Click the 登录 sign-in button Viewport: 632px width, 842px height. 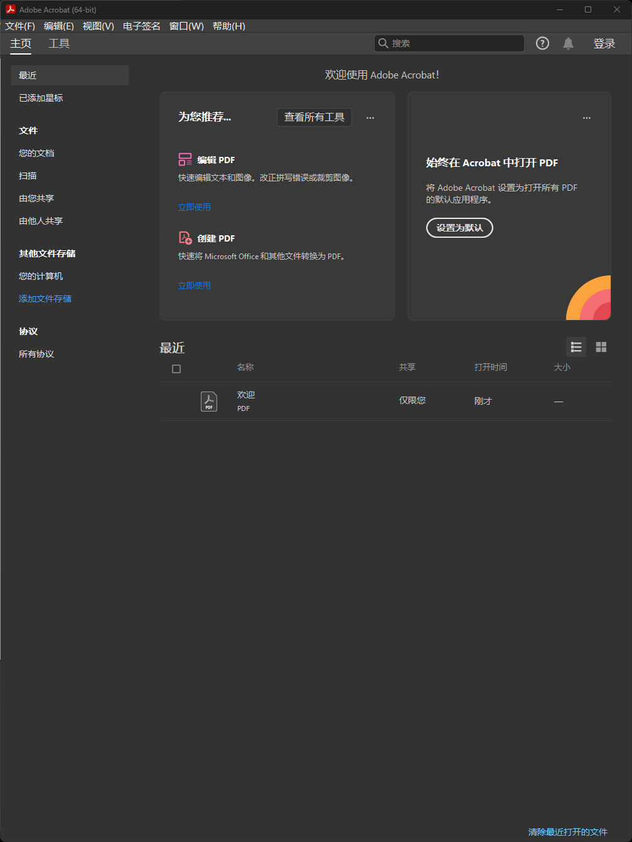click(x=604, y=43)
